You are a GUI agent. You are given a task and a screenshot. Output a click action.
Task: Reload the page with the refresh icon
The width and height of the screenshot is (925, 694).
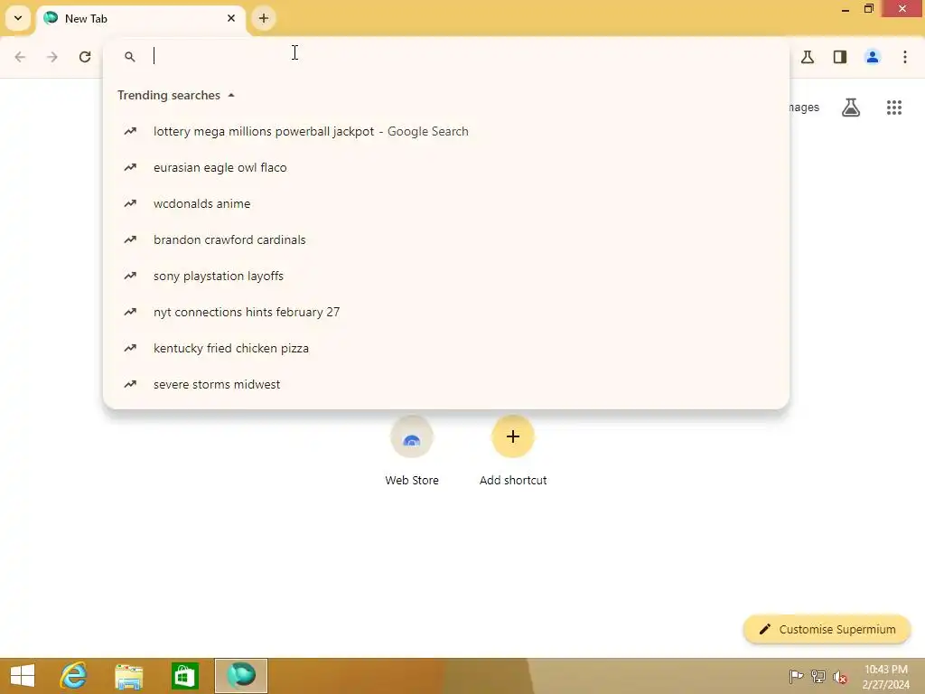(85, 57)
